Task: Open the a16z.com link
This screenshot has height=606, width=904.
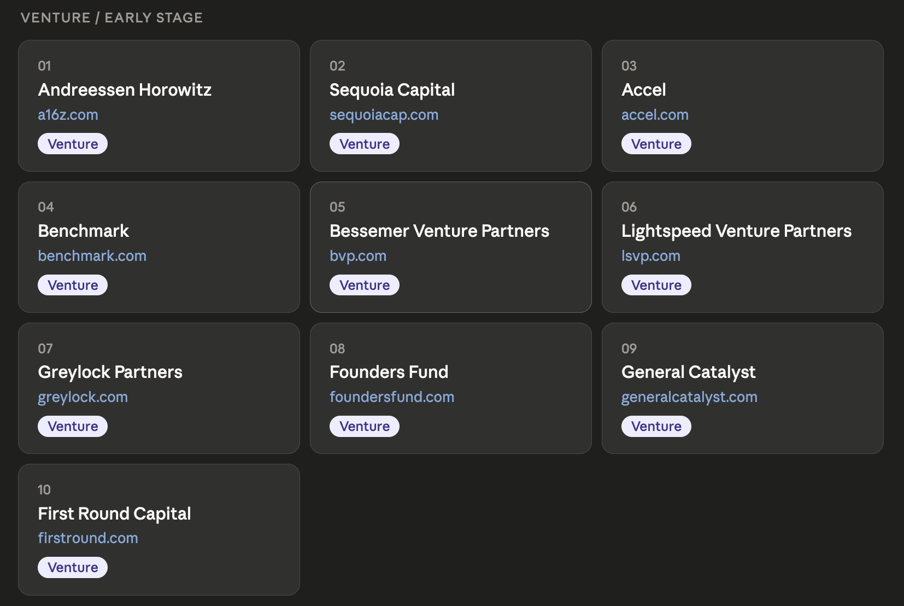Action: pyautogui.click(x=68, y=115)
